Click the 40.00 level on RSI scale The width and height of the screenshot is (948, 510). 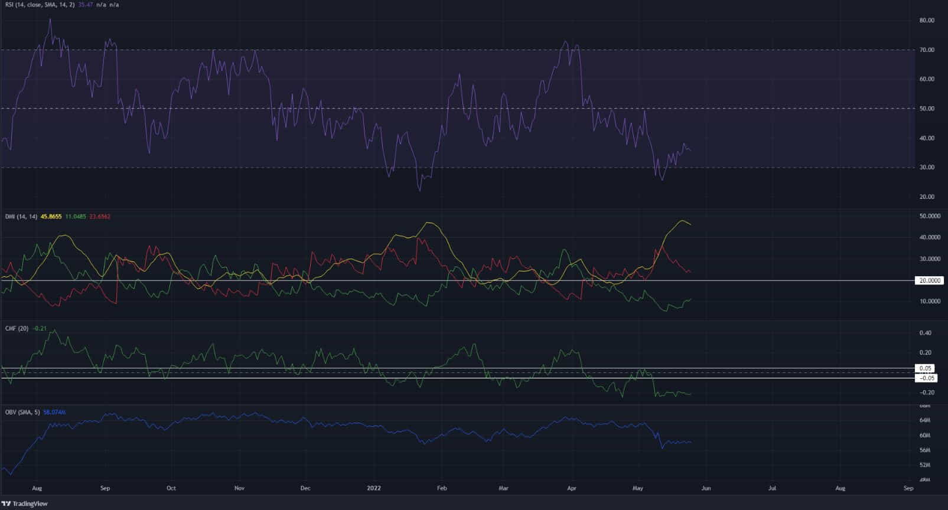[x=927, y=138]
